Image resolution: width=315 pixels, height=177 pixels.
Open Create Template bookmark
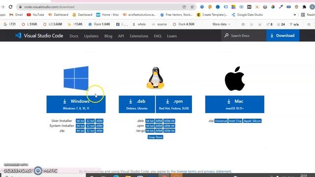click(212, 15)
